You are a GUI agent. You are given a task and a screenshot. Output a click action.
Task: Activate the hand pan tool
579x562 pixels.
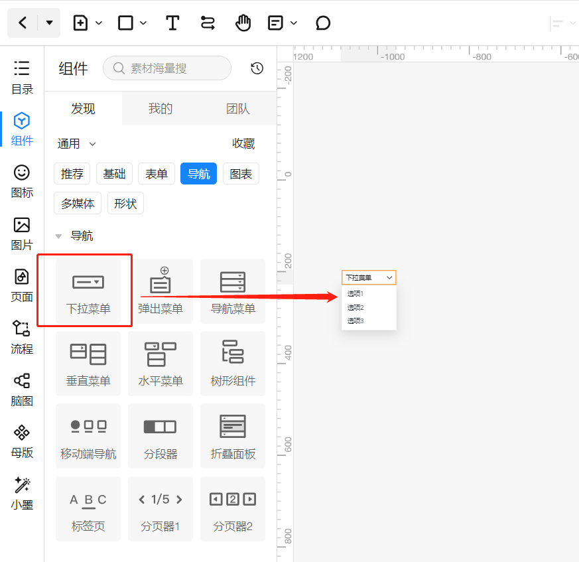coord(243,23)
